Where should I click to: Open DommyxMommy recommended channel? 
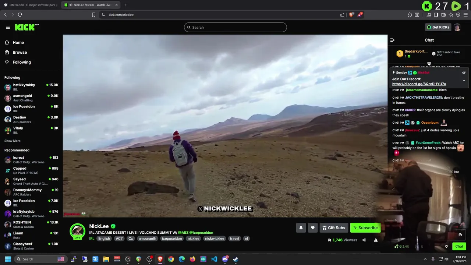tap(31, 192)
